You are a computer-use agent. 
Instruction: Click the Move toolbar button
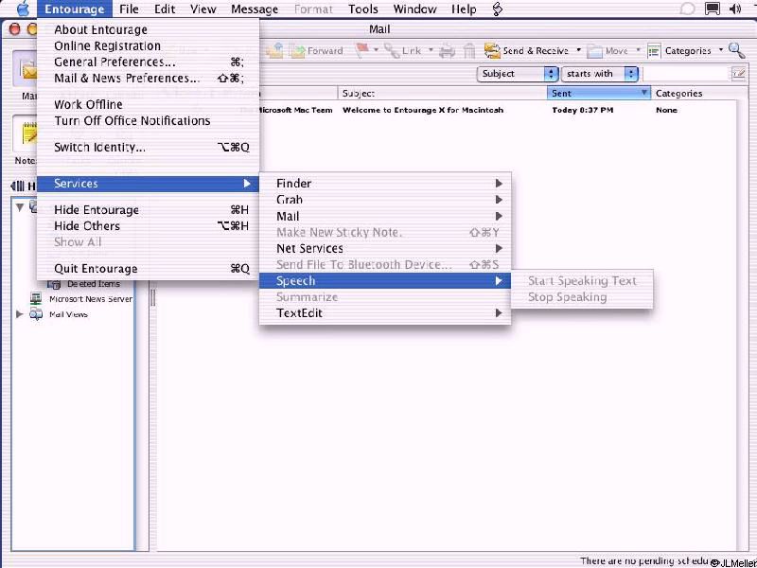pyautogui.click(x=607, y=51)
